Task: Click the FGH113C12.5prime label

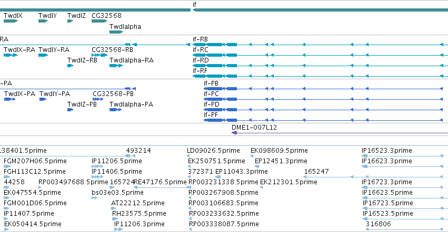Action: coord(35,172)
